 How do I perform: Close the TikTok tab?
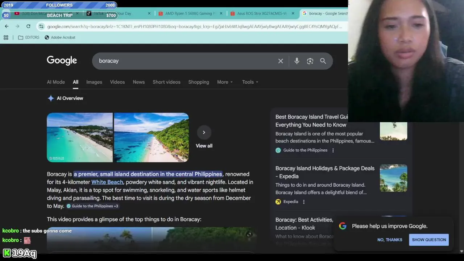[149, 13]
